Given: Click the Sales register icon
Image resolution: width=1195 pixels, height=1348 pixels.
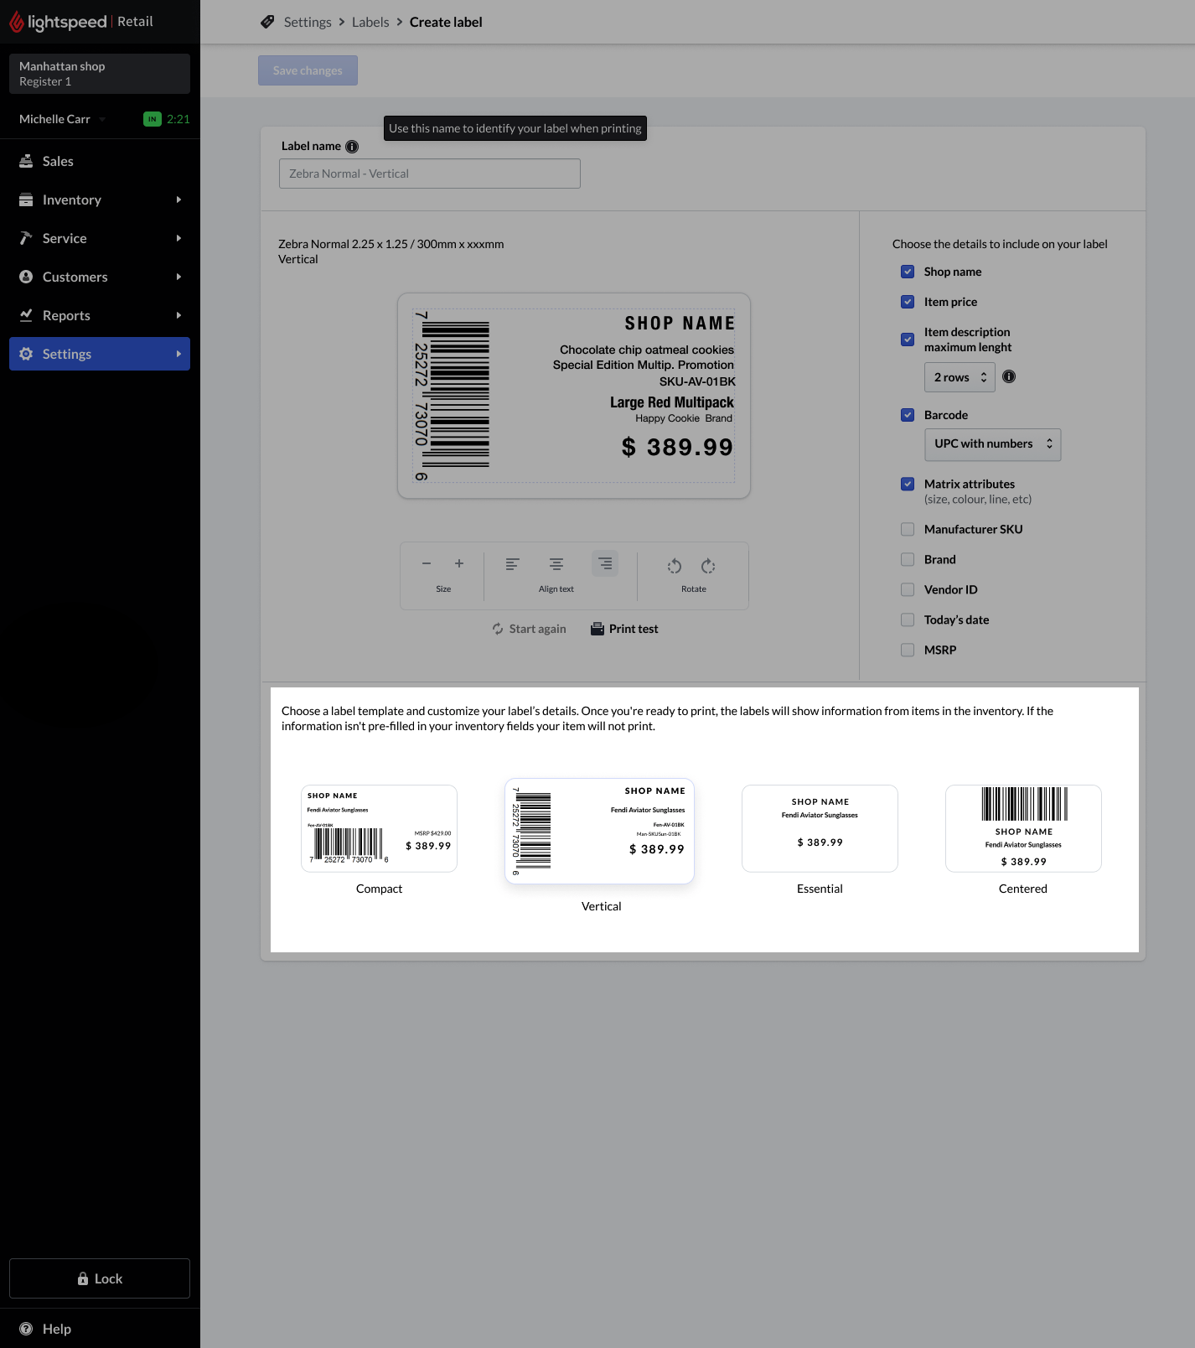Looking at the screenshot, I should 26,161.
